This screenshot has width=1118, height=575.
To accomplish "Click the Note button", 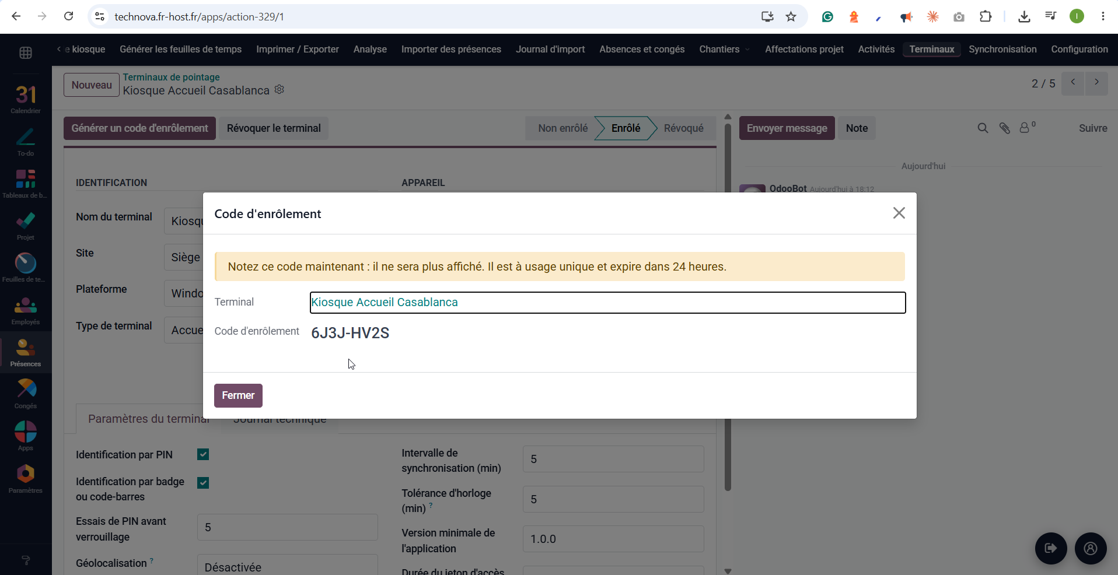I will point(857,128).
